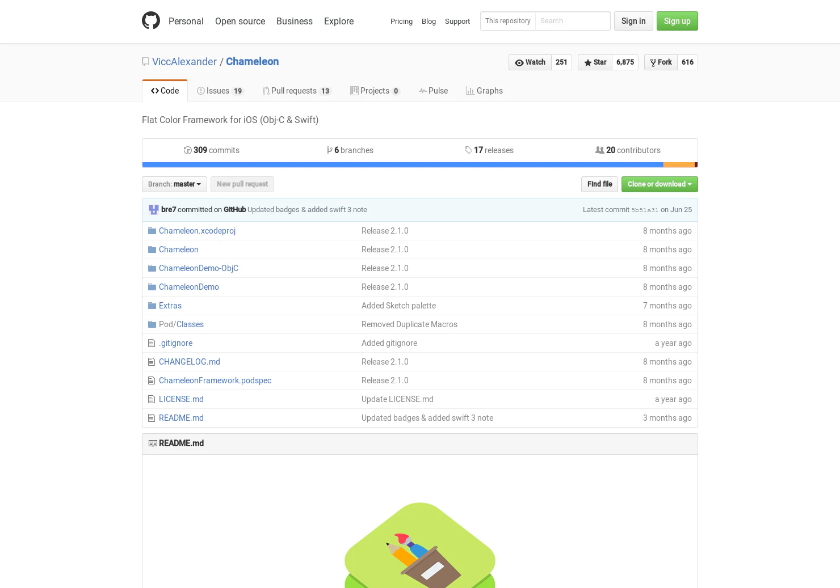Click the folder icon next to Extras
Screen dimensions: 840x588
click(x=152, y=306)
